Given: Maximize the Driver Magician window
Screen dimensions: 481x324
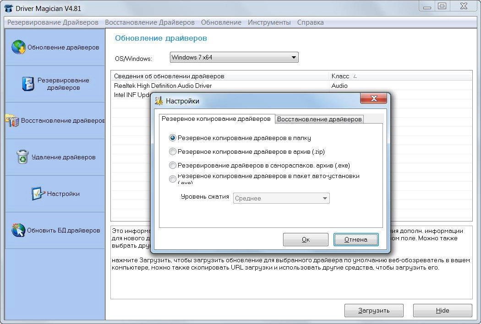Looking at the screenshot, I should point(442,6).
